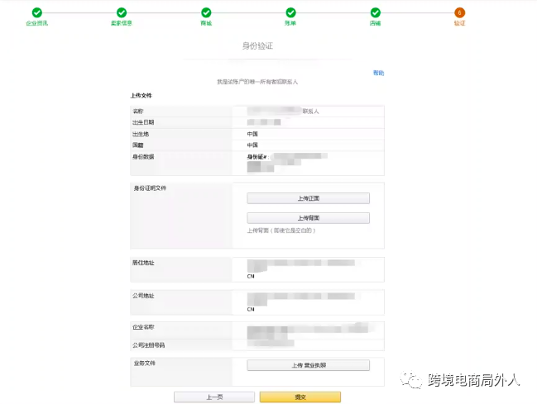Click the green checkmark above 企业资讯
Screen dimensions: 537x404
[37, 12]
